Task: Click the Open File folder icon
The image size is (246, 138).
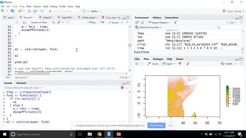Action: (20, 11)
